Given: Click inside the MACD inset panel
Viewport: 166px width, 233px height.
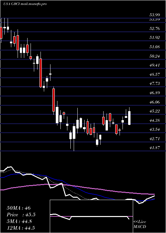Looking at the screenshot, I should point(91,216).
